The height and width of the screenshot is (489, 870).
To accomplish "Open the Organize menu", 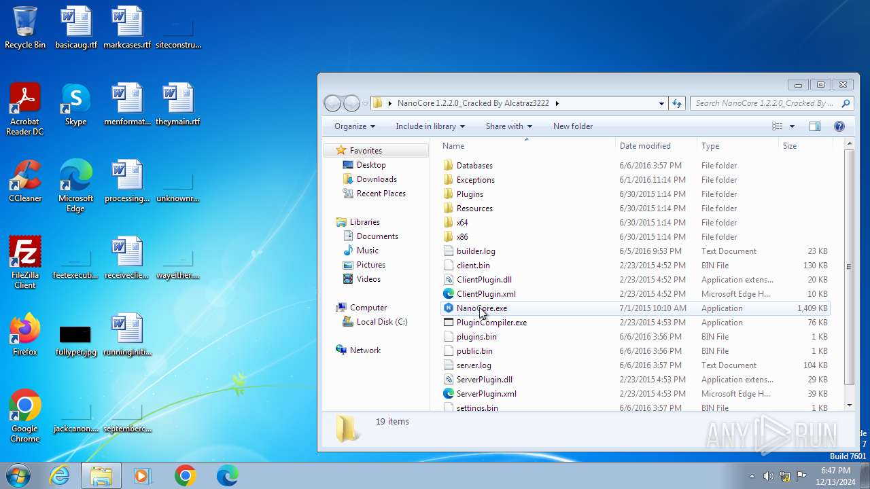I will coord(355,126).
